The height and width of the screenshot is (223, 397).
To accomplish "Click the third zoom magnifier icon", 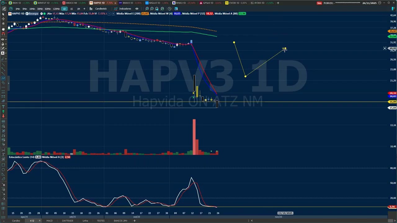I will tap(157, 9).
